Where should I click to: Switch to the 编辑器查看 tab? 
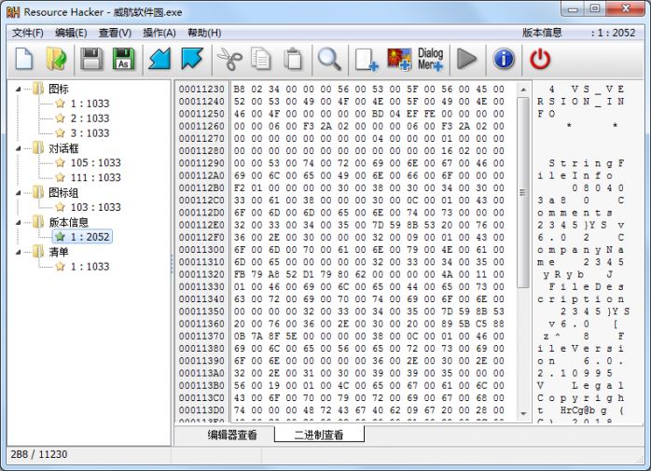pos(232,435)
